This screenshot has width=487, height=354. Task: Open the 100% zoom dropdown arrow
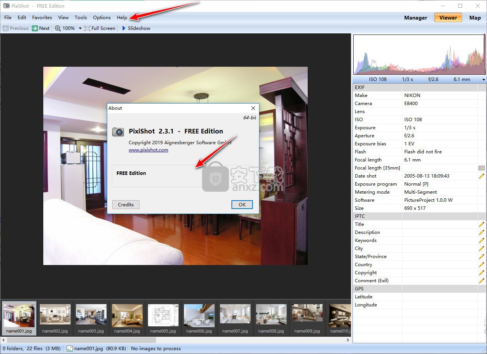(80, 28)
